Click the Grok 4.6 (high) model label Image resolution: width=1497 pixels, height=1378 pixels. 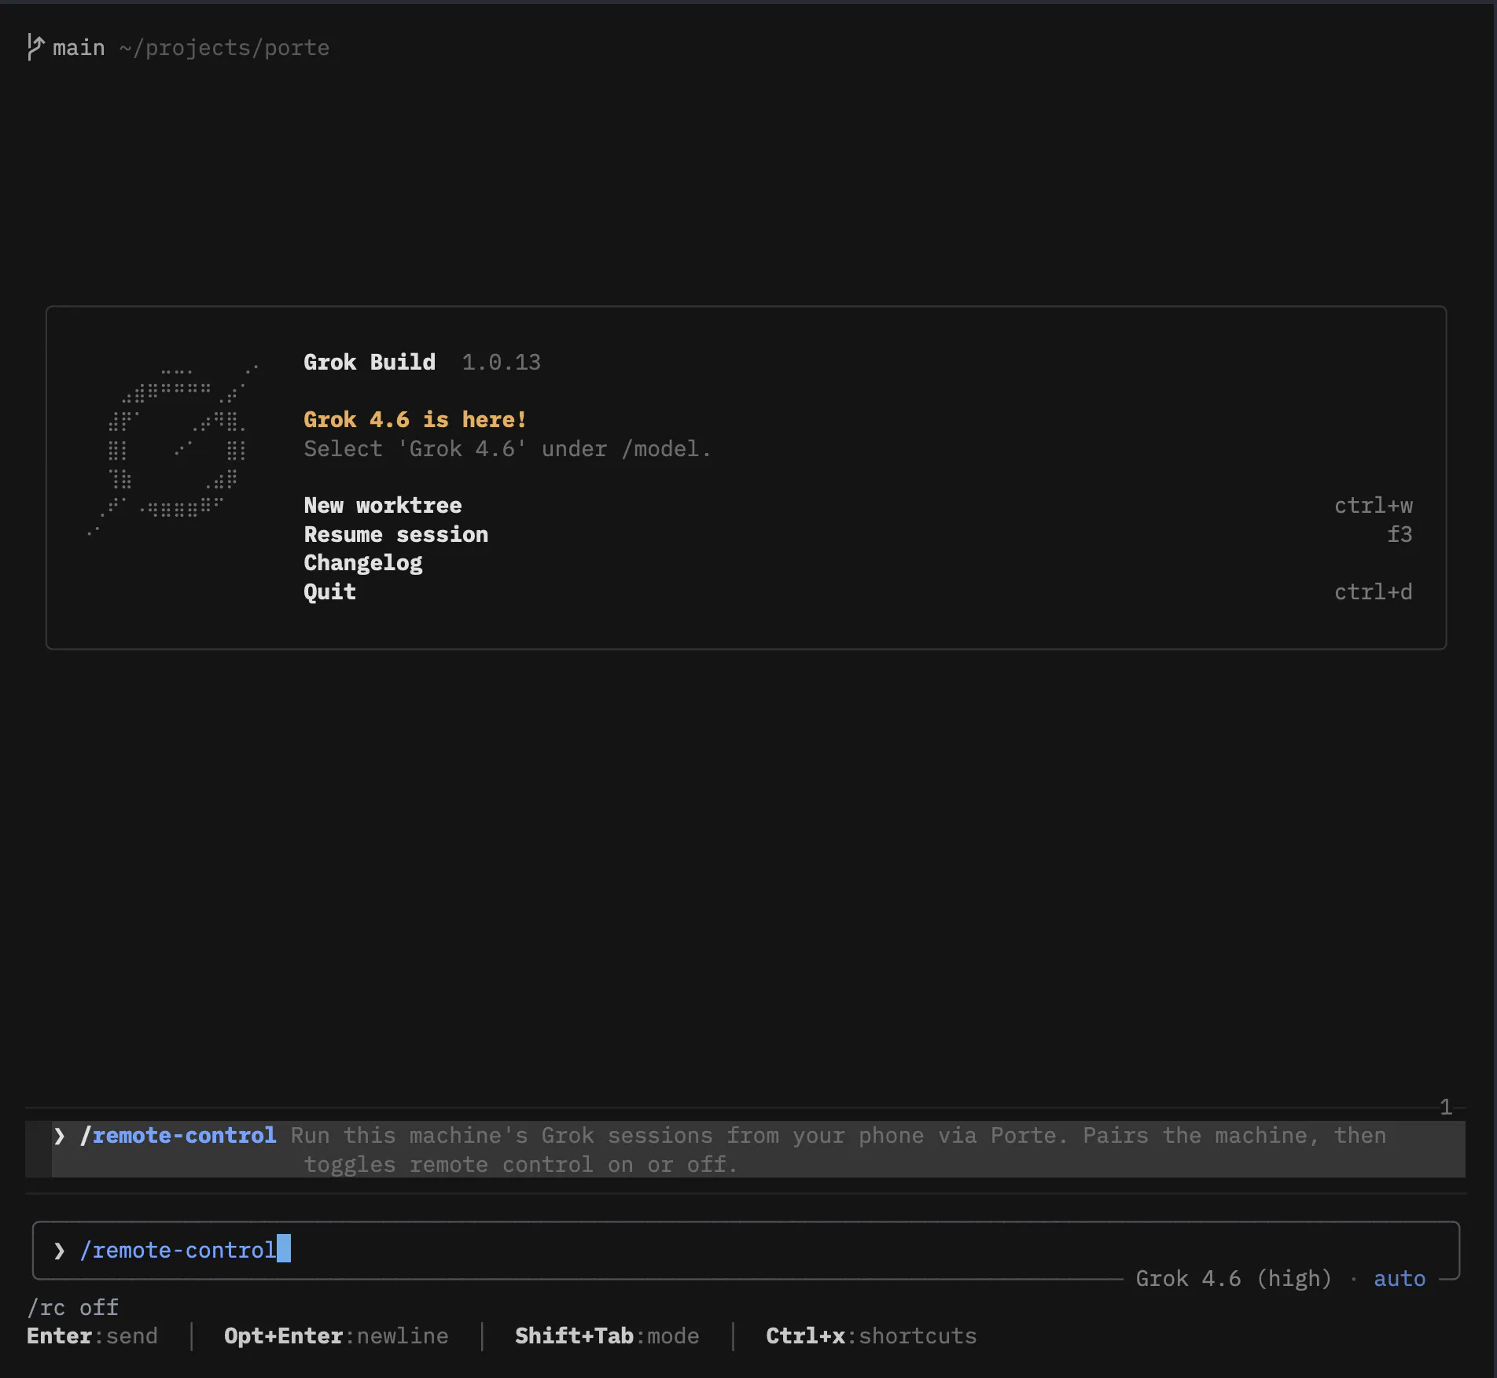[x=1233, y=1279]
